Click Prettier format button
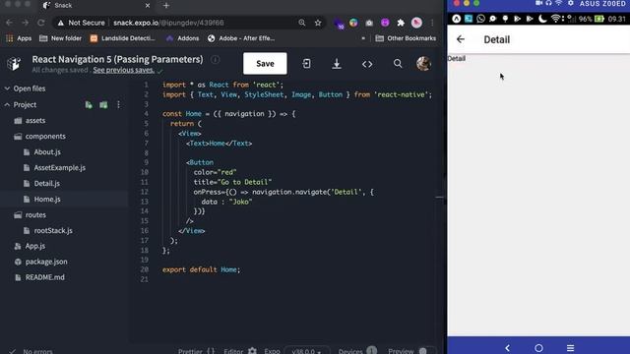The width and height of the screenshot is (630, 354). click(x=196, y=351)
